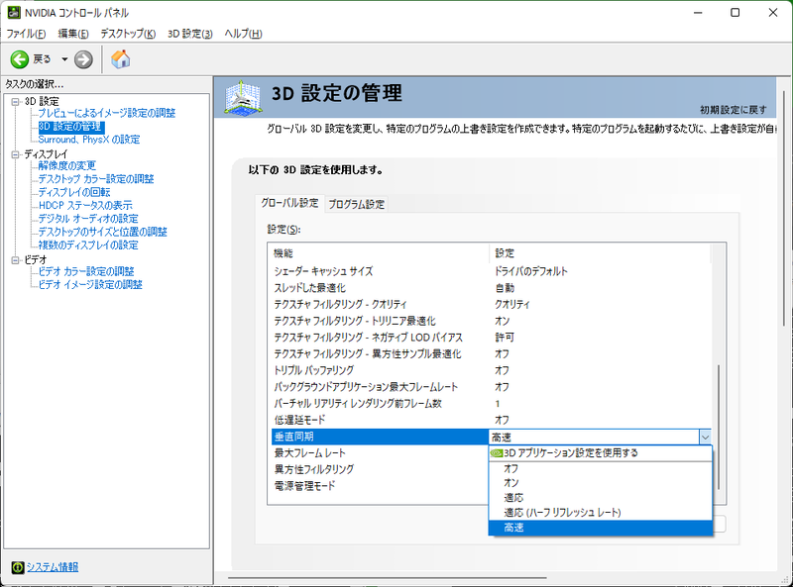Select デスクトップのサイズと位置の調整
Viewport: 793px width, 587px height.
pyautogui.click(x=103, y=232)
